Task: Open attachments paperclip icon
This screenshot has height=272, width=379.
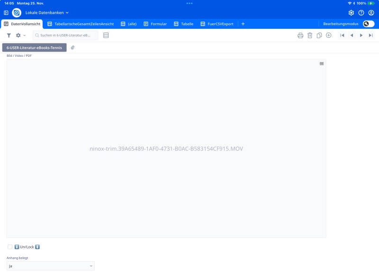Action: click(72, 48)
